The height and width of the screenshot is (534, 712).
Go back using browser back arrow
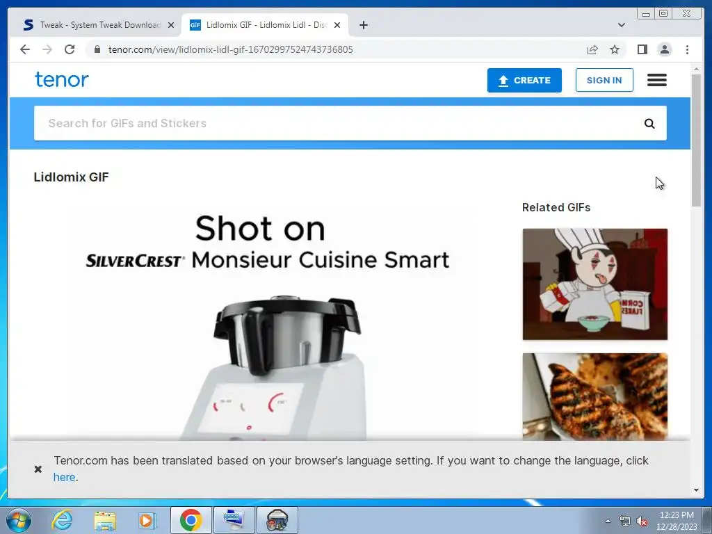pos(25,49)
